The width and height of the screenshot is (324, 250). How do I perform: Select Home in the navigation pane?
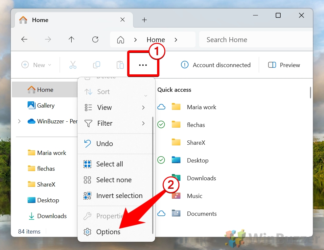tap(45, 89)
